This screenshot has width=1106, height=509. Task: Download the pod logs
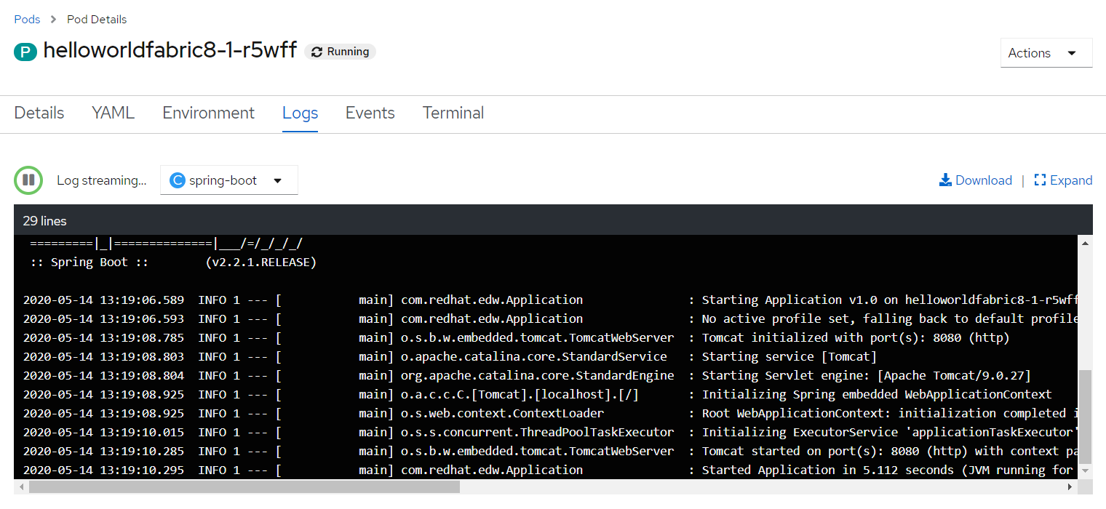click(x=975, y=180)
